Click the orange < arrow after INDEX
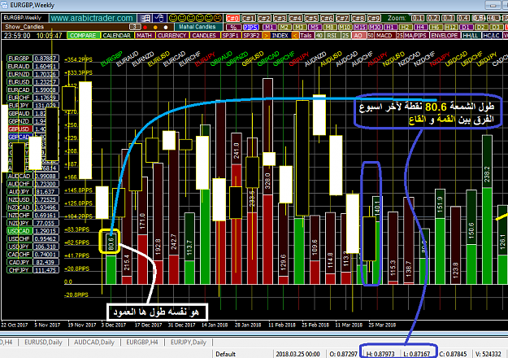This screenshot has height=358, width=508. [x=295, y=35]
